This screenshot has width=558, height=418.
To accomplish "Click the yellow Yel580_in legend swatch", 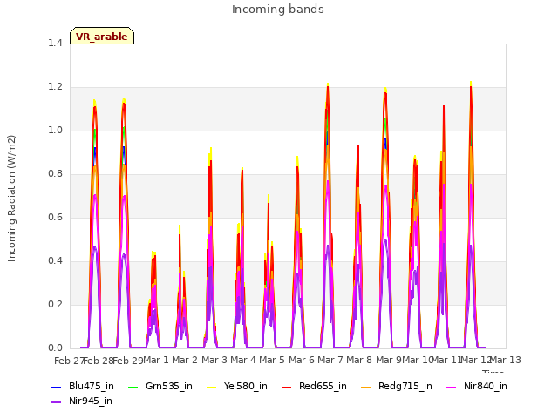I will [x=211, y=387].
